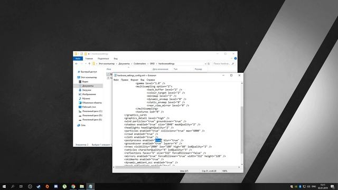338x190 pixels.
Task: Open the notification center icon
Action: pos(332,186)
